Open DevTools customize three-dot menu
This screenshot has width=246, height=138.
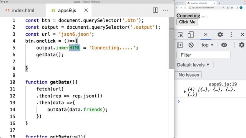231,34
